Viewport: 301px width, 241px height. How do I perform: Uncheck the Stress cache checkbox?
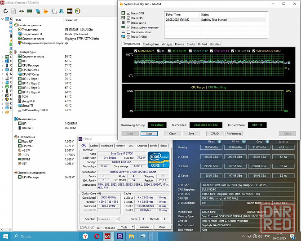click(x=128, y=22)
